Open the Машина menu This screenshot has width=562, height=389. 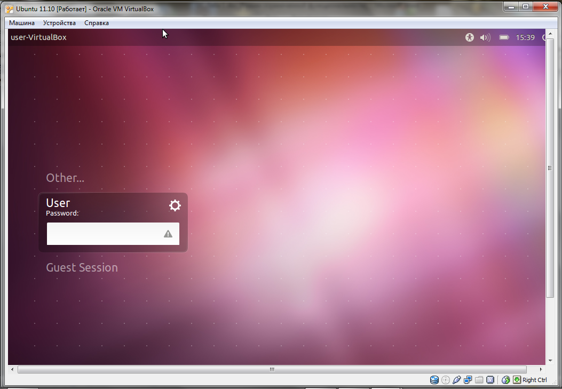pyautogui.click(x=22, y=23)
